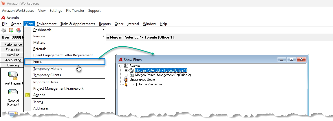Choose Matters from View menu
333x121 pixels.
(65, 43)
